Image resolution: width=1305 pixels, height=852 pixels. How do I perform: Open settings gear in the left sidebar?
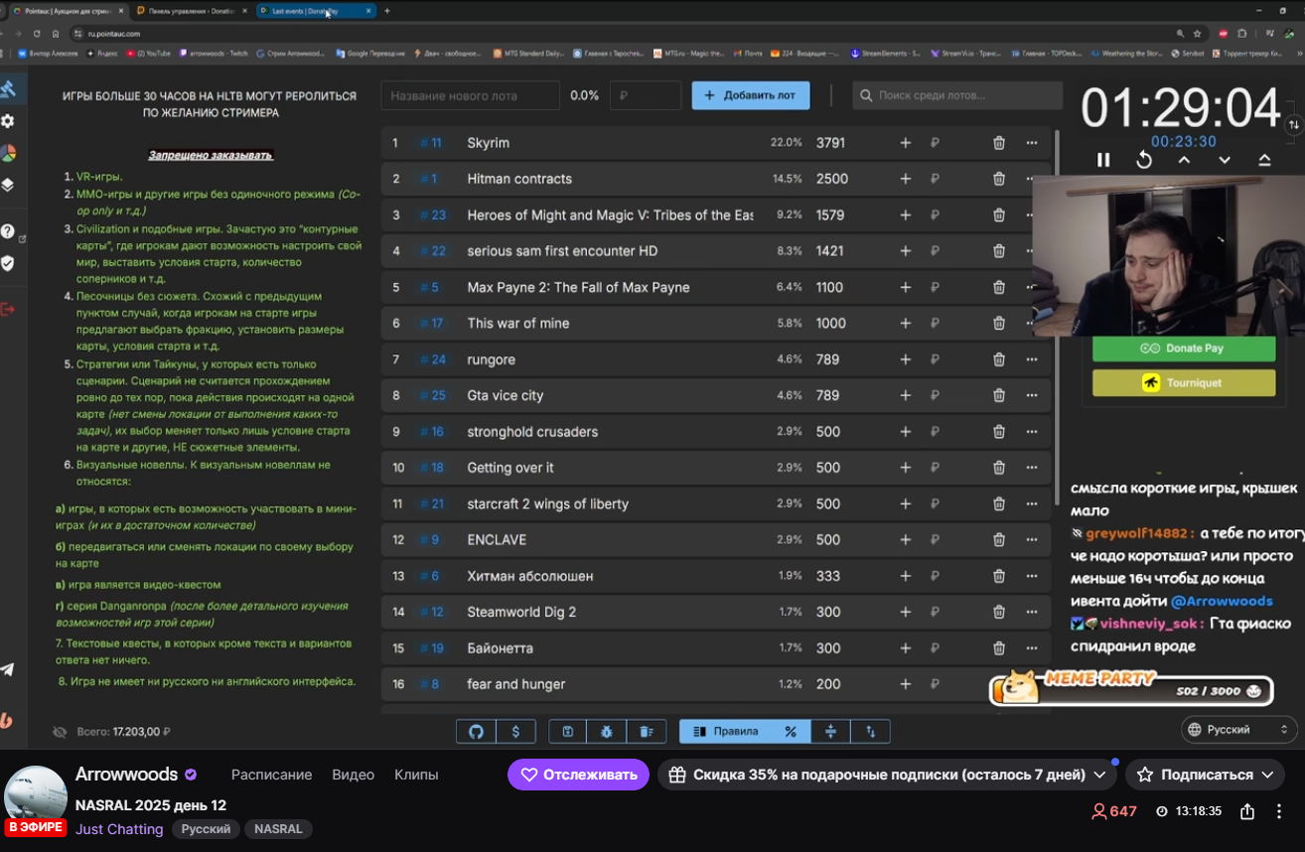tap(7, 121)
